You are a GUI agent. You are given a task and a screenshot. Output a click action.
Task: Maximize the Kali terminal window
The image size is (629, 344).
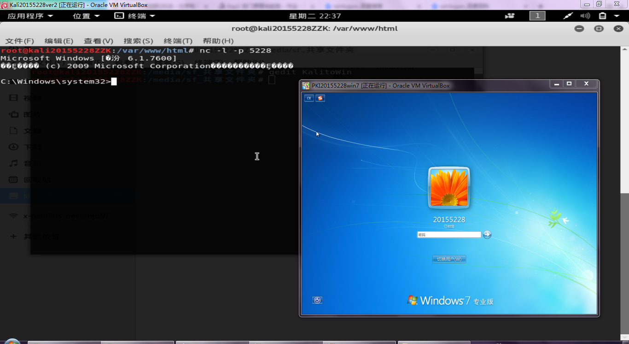tap(599, 29)
